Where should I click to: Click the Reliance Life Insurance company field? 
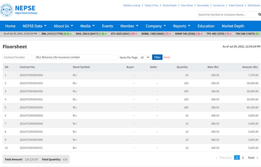click(x=76, y=57)
